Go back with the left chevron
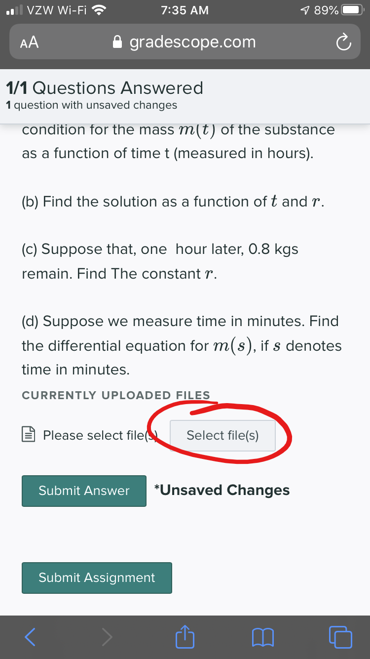 pyautogui.click(x=31, y=637)
